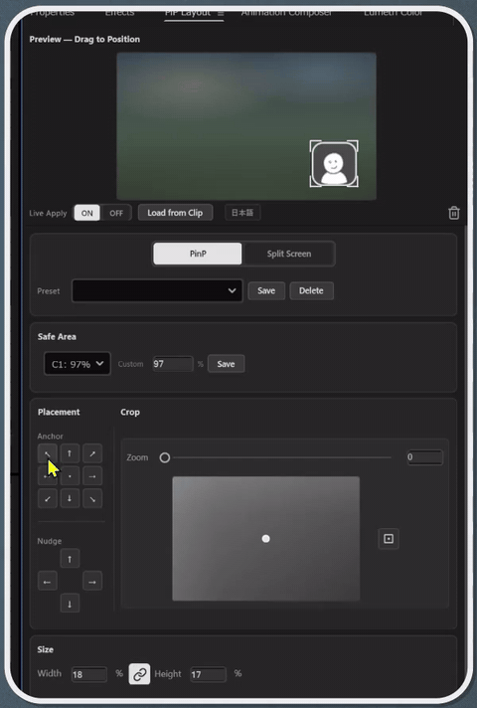Screen dimensions: 477x708
Task: Open Safe Area C1: 97% dropdown
Action: click(78, 364)
